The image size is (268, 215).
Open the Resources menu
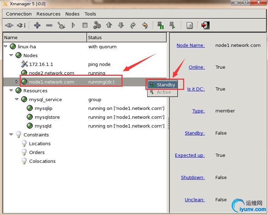tap(48, 14)
